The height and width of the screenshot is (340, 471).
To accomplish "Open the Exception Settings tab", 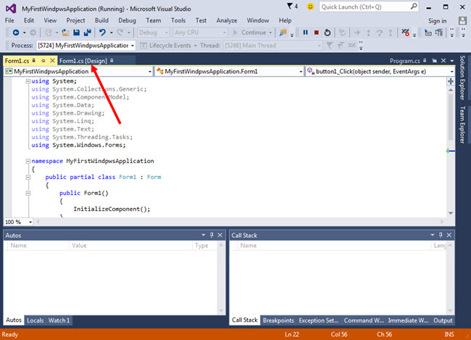I will 318,320.
